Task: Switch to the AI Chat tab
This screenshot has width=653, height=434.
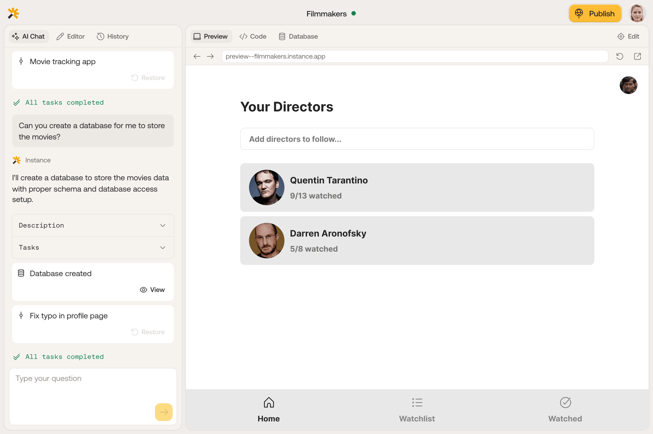Action: point(29,36)
